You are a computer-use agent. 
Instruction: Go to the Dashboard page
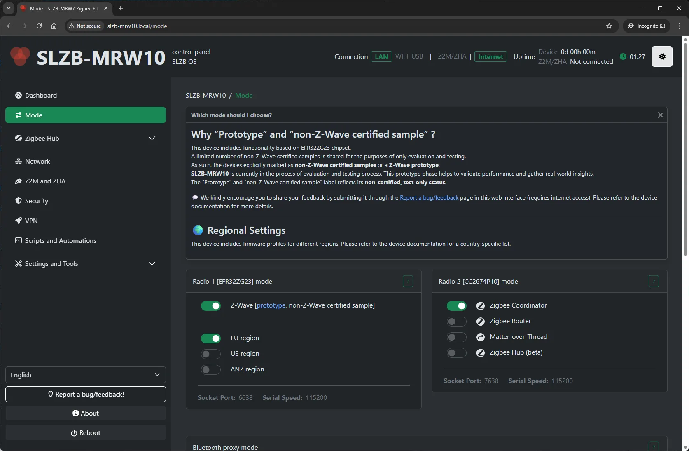41,95
